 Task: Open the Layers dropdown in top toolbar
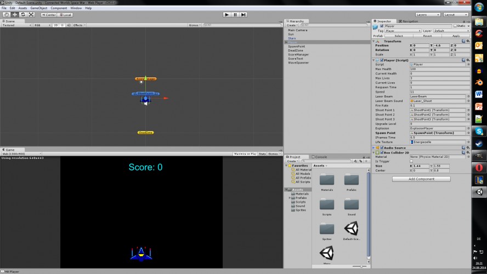coord(428,15)
